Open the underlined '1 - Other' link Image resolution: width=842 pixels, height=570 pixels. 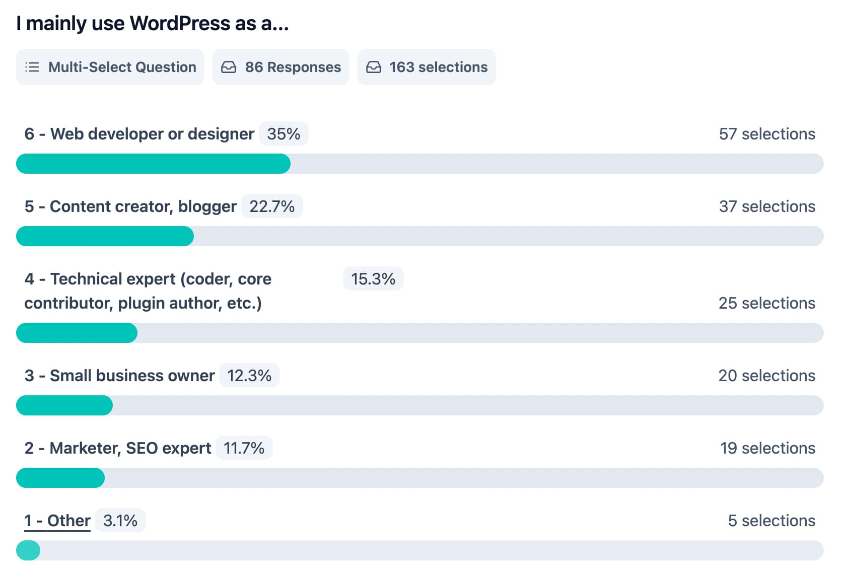click(57, 521)
